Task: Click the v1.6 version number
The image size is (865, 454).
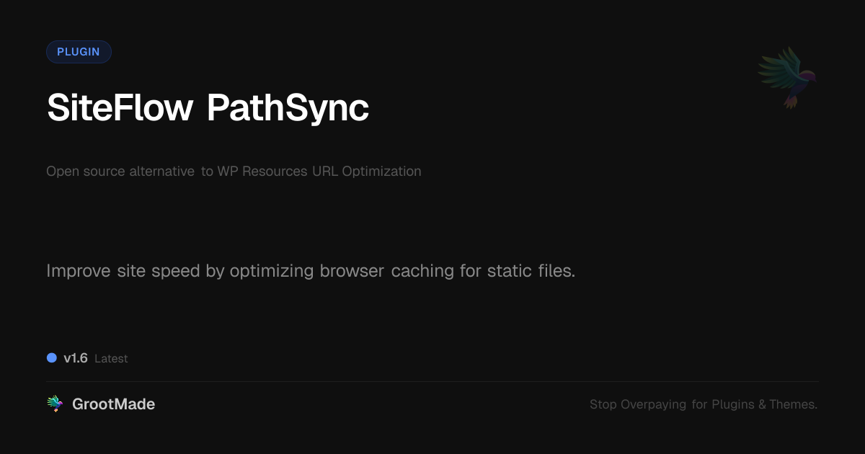Action: (x=76, y=358)
